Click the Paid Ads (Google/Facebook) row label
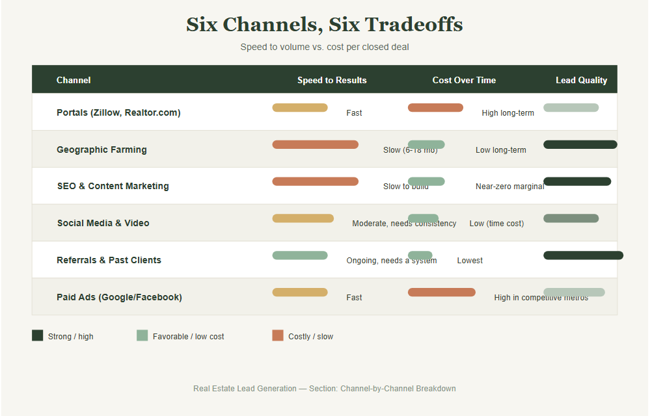The image size is (650, 416). point(119,297)
